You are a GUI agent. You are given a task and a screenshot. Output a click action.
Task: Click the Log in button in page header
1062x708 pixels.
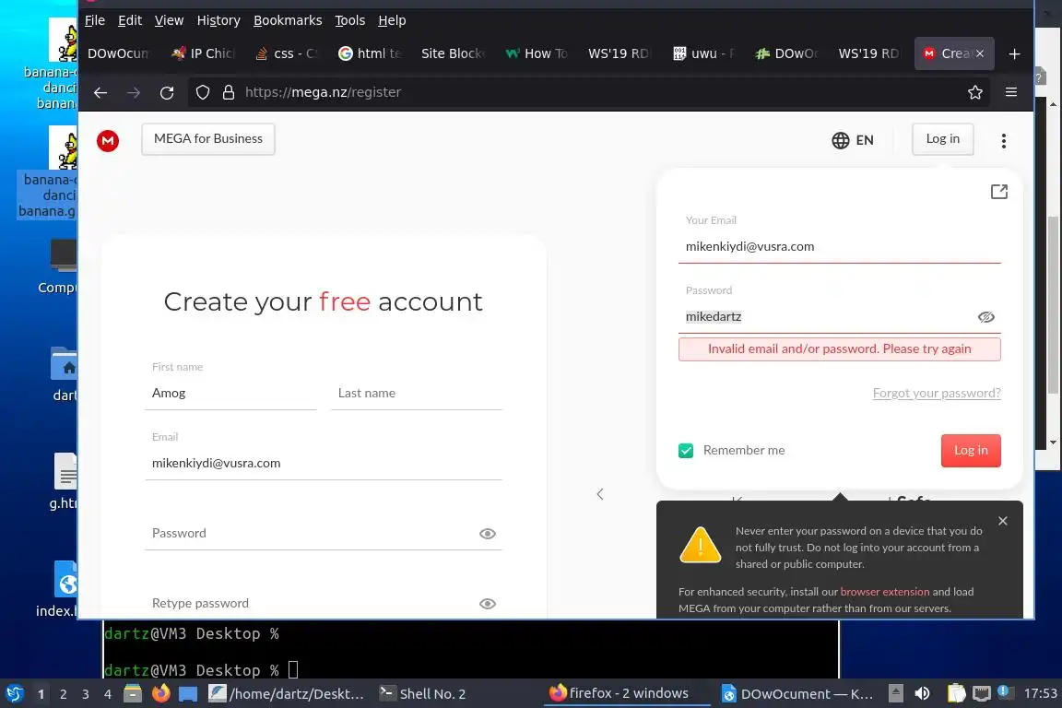[x=942, y=139]
